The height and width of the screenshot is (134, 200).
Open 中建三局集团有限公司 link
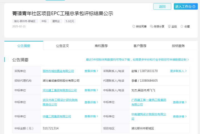coord(57,116)
